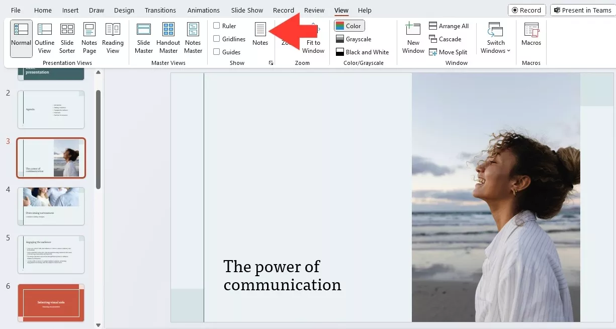The width and height of the screenshot is (616, 329).
Task: Turn on Gridlines checkbox
Action: (217, 39)
